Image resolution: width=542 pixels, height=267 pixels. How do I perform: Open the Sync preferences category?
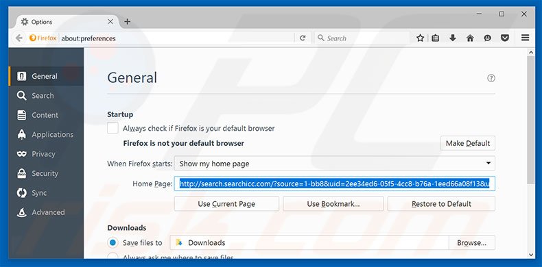click(46, 193)
